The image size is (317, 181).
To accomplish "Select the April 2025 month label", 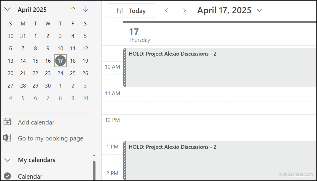I will point(32,9).
